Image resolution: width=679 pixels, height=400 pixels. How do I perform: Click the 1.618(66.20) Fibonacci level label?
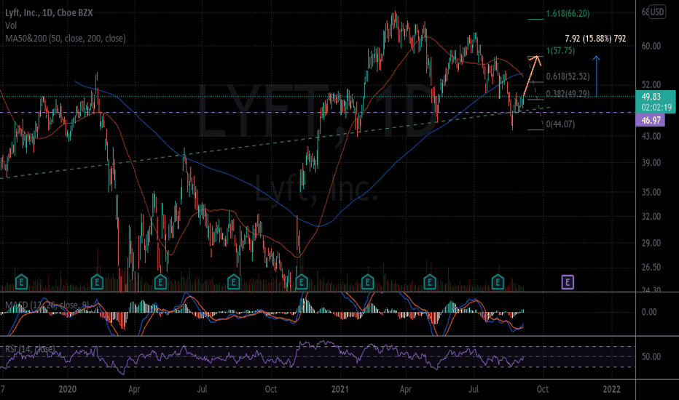pos(568,13)
